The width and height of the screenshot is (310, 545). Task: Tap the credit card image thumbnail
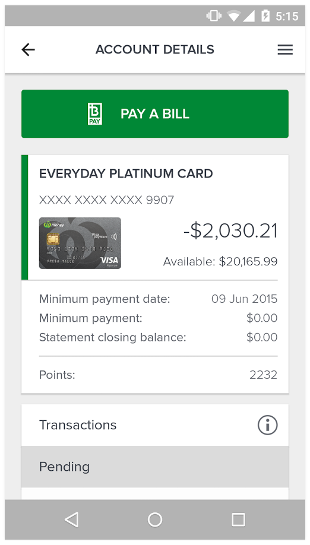[x=80, y=243]
